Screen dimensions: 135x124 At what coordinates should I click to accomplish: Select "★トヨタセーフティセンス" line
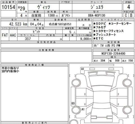coord(109,31)
